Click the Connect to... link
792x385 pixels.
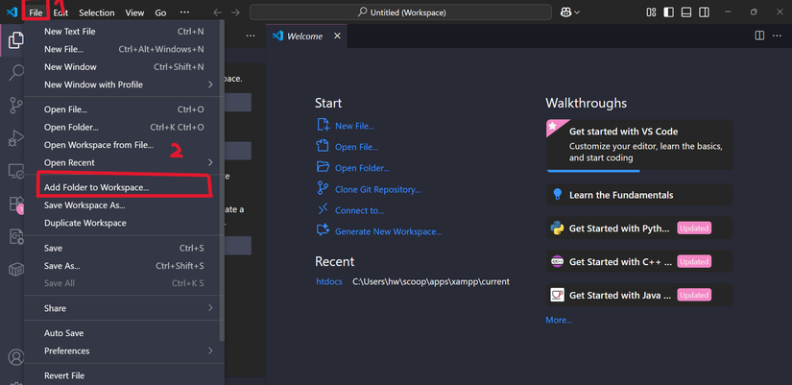359,210
